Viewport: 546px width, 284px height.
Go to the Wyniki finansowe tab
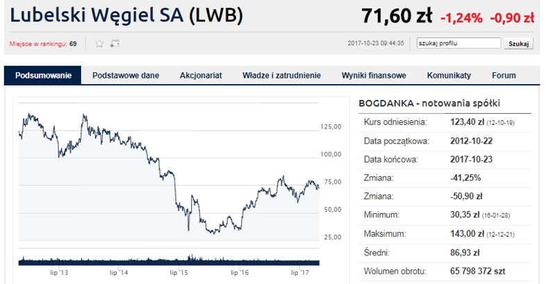coord(374,75)
